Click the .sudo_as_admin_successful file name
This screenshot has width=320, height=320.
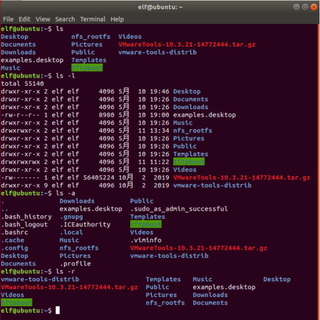click(x=179, y=209)
